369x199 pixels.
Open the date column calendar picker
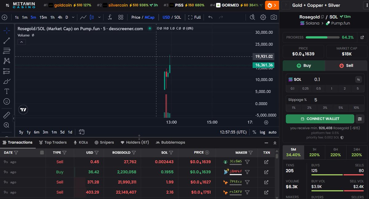click(42, 152)
